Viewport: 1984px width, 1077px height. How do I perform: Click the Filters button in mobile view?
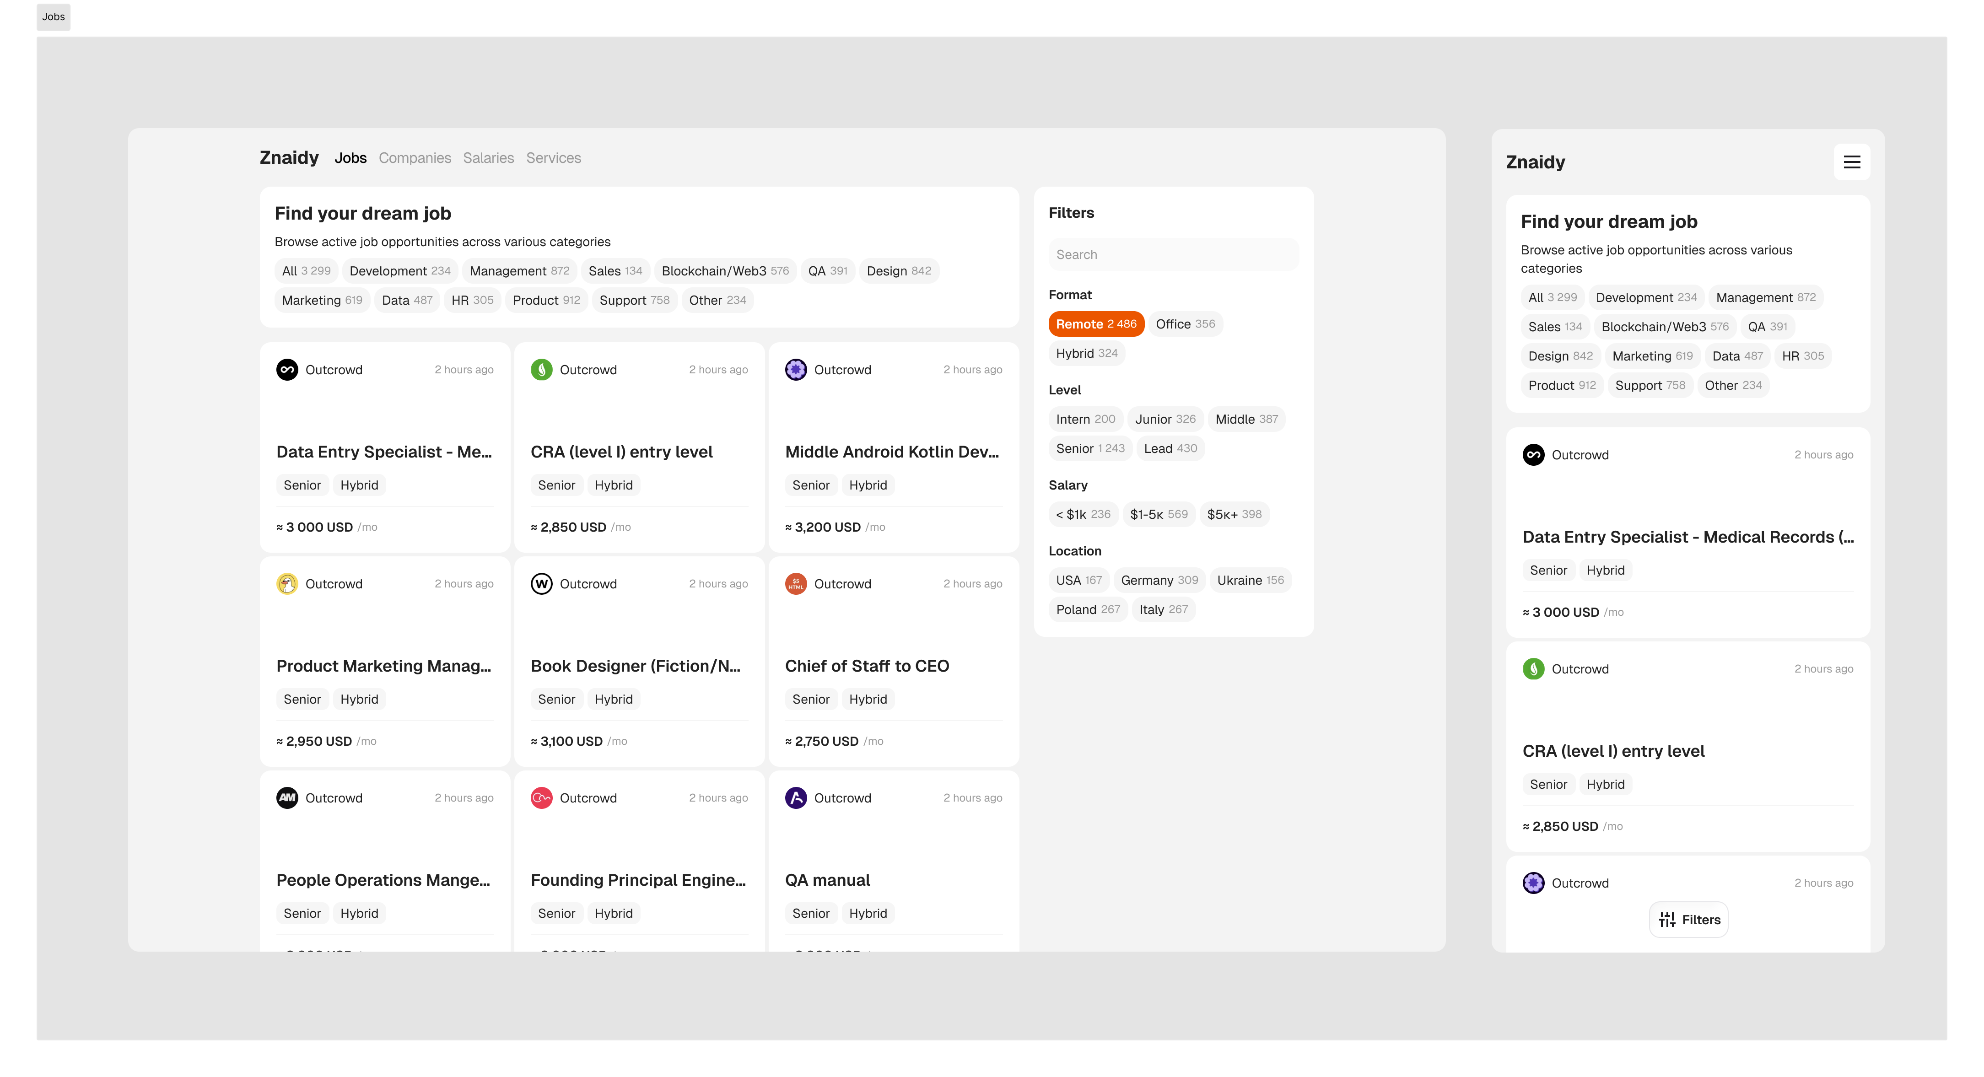(1687, 919)
